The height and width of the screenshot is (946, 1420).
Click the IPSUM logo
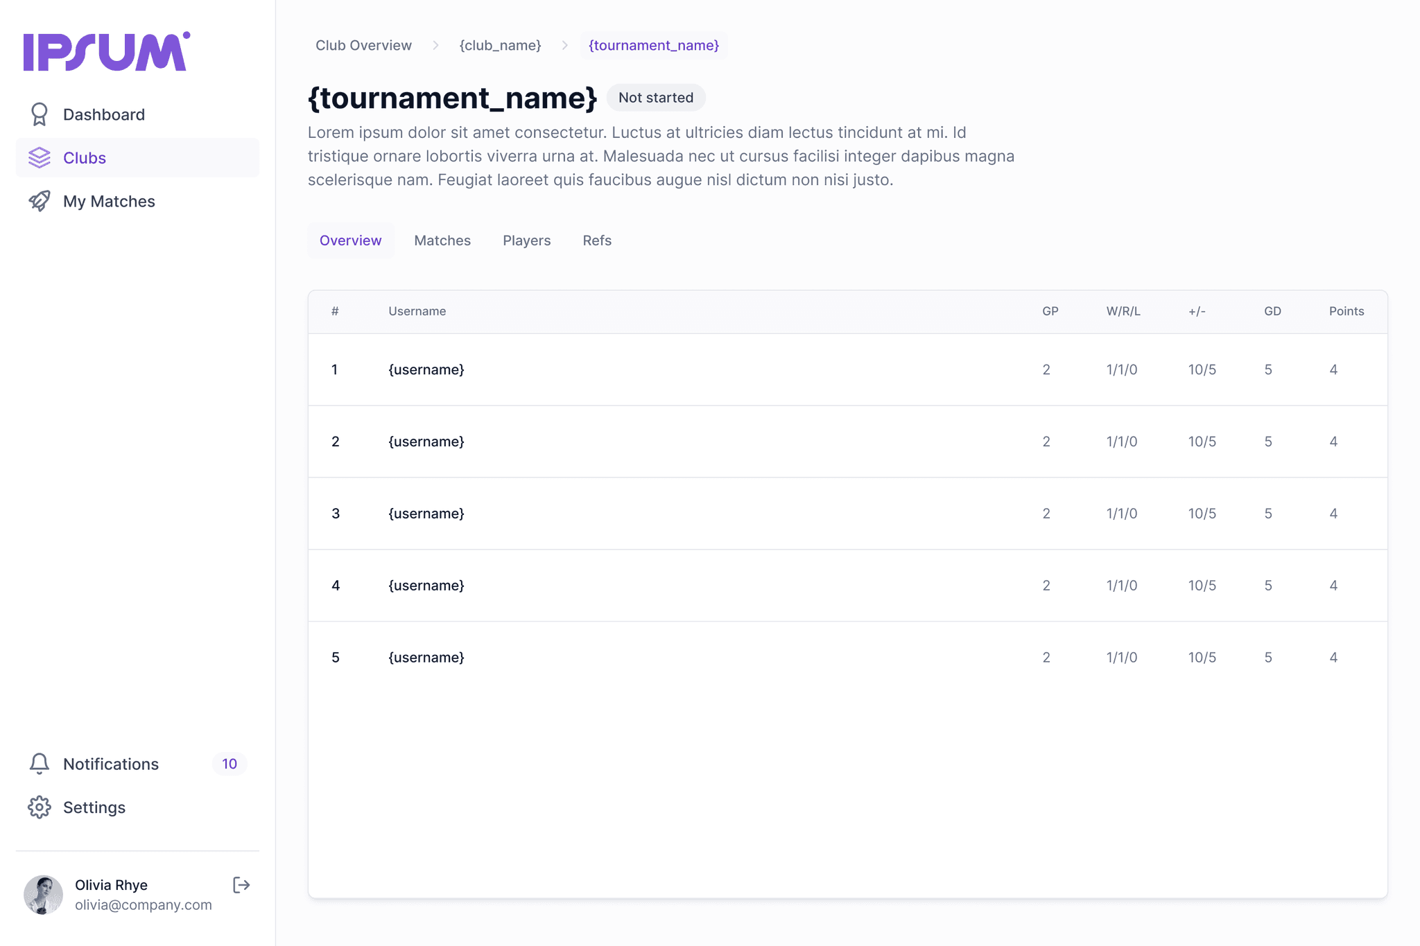pos(107,51)
